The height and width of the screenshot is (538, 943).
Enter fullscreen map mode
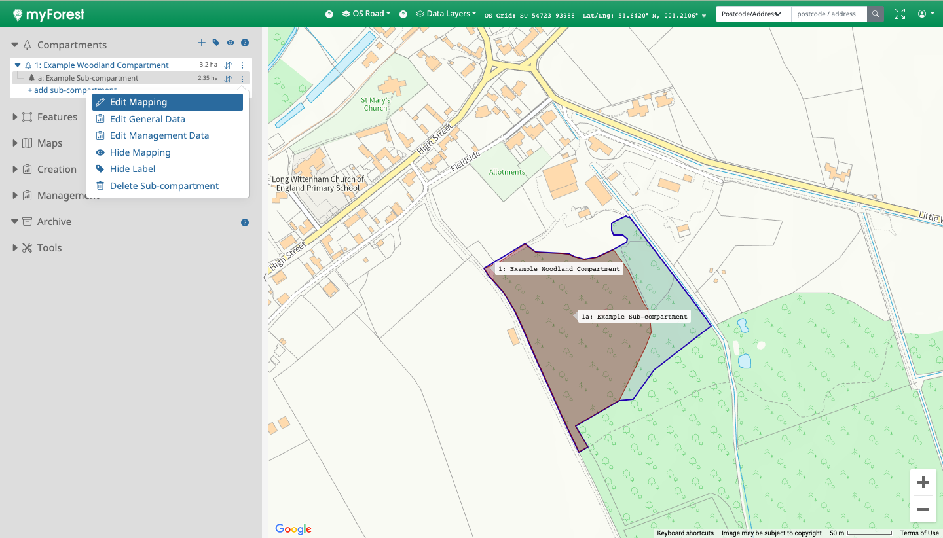coord(900,14)
